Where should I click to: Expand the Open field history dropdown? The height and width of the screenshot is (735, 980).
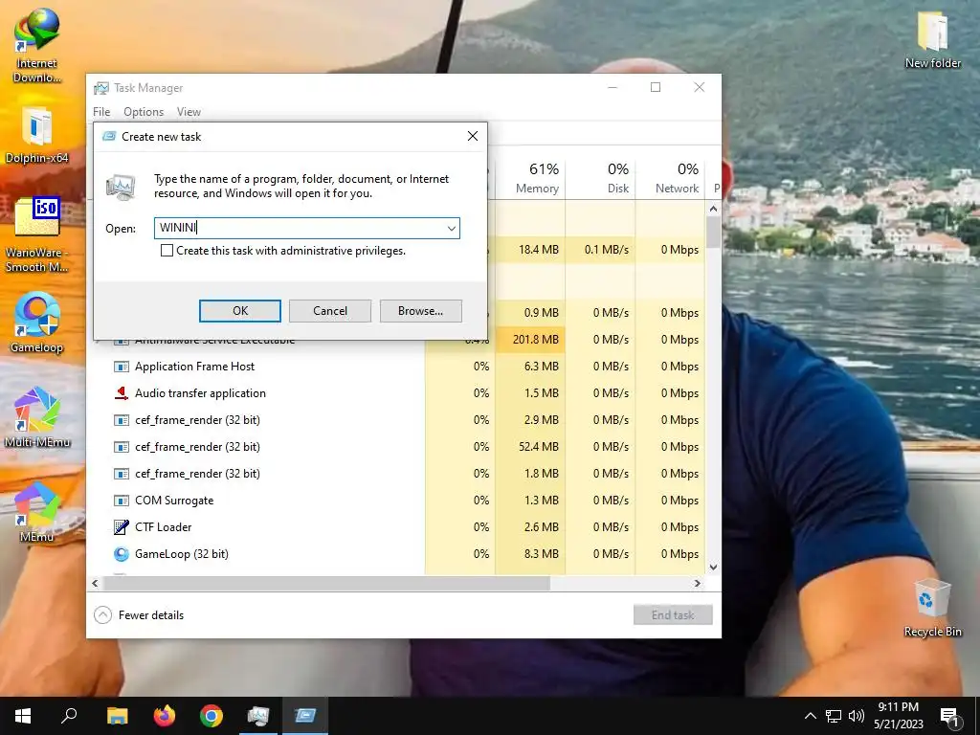[452, 228]
